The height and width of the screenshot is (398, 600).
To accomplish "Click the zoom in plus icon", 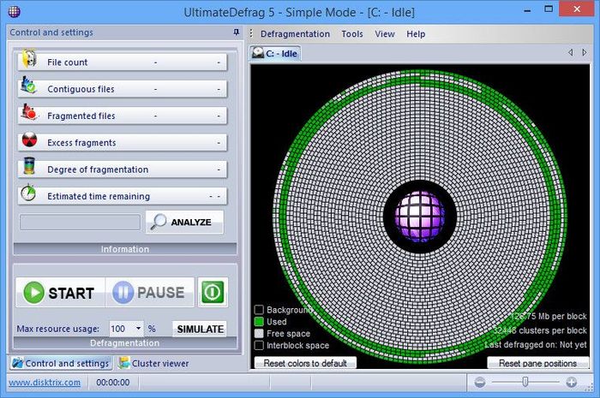I will coord(572,382).
